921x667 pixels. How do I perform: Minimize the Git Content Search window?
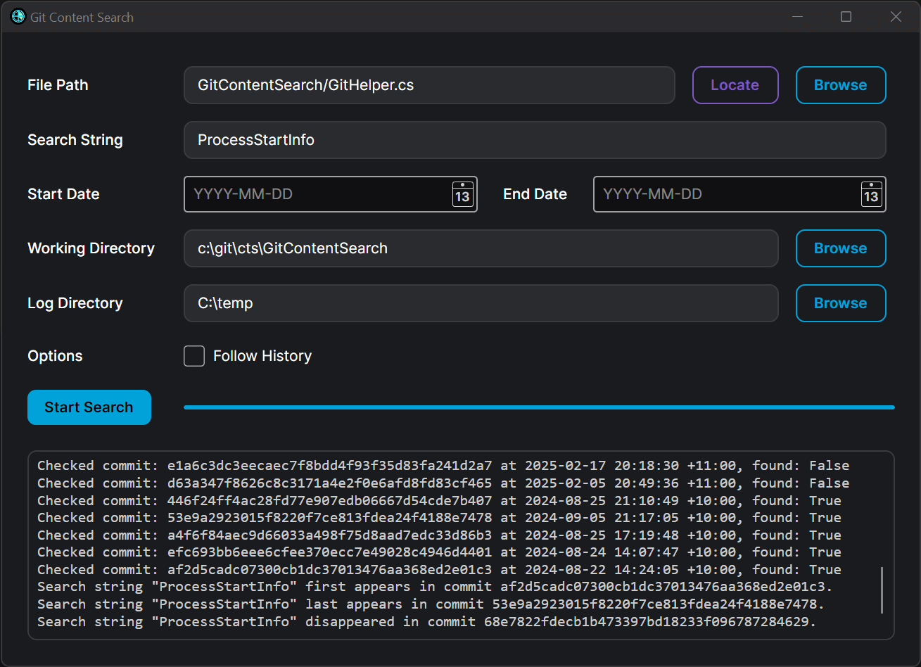[x=797, y=16]
